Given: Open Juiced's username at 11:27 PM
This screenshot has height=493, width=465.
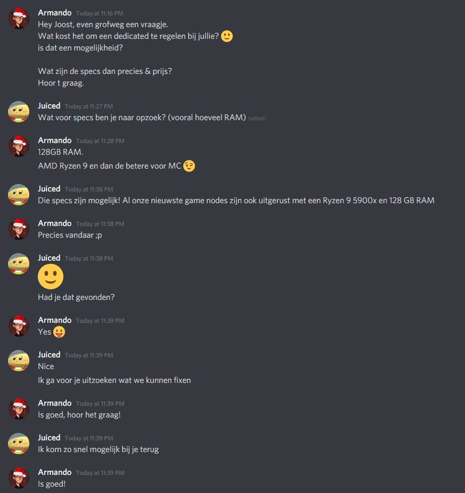Looking at the screenshot, I should 49,106.
